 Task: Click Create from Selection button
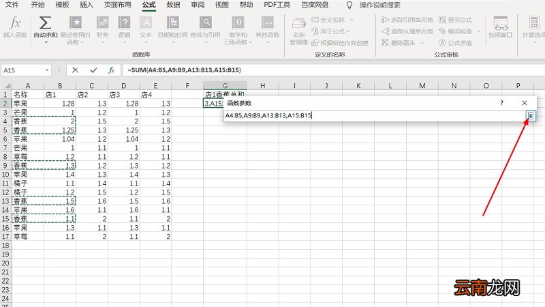coord(340,43)
